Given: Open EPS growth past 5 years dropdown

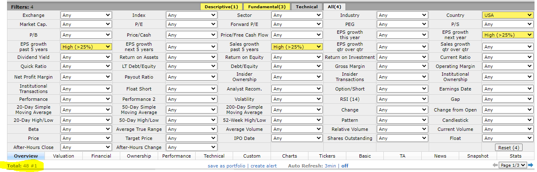Looking at the screenshot, I should tap(86, 47).
